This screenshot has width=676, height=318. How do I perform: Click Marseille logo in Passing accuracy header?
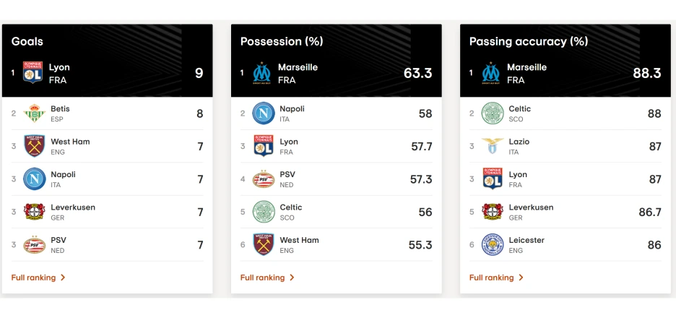(x=490, y=73)
